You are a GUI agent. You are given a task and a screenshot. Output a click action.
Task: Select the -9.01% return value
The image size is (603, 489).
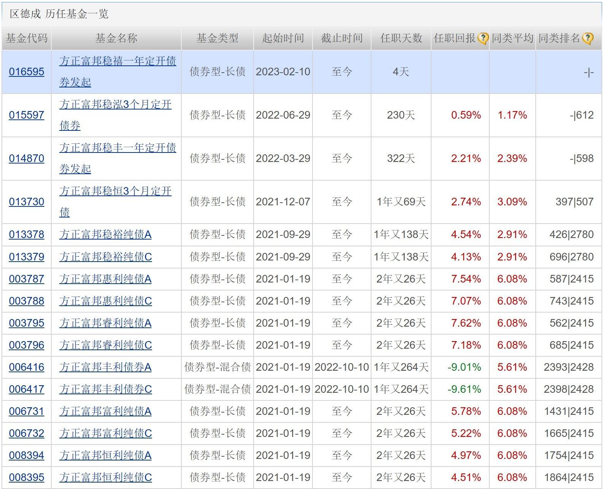click(x=464, y=367)
